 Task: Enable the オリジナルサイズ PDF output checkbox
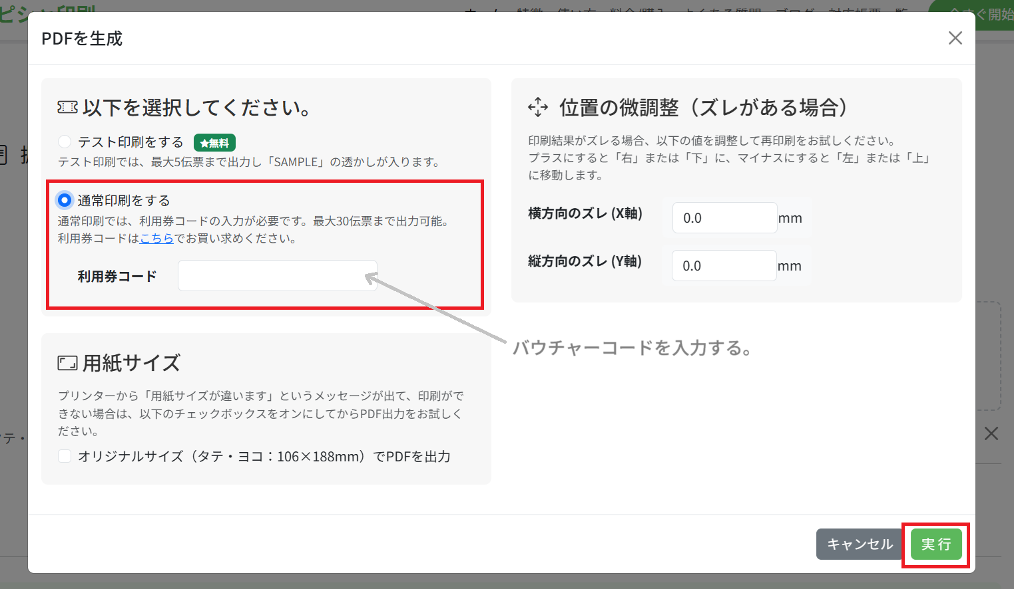(65, 456)
